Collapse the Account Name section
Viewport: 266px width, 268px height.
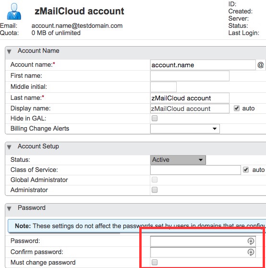click(9, 51)
